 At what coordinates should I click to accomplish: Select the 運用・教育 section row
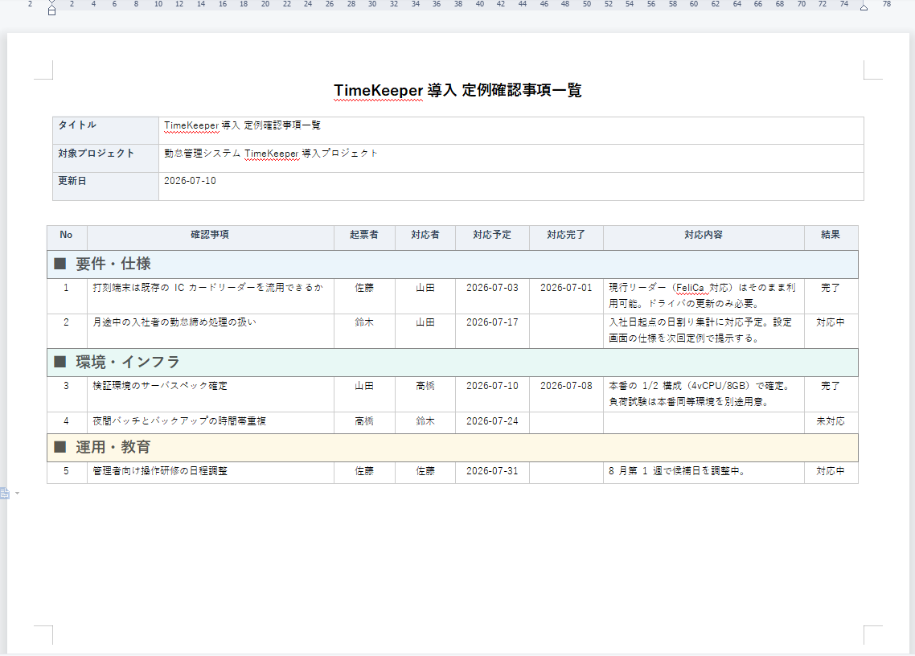[452, 448]
